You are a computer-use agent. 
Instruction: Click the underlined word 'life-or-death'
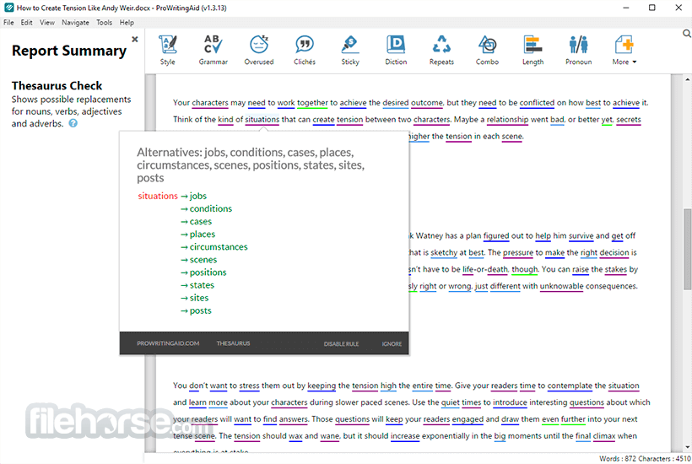click(485, 269)
